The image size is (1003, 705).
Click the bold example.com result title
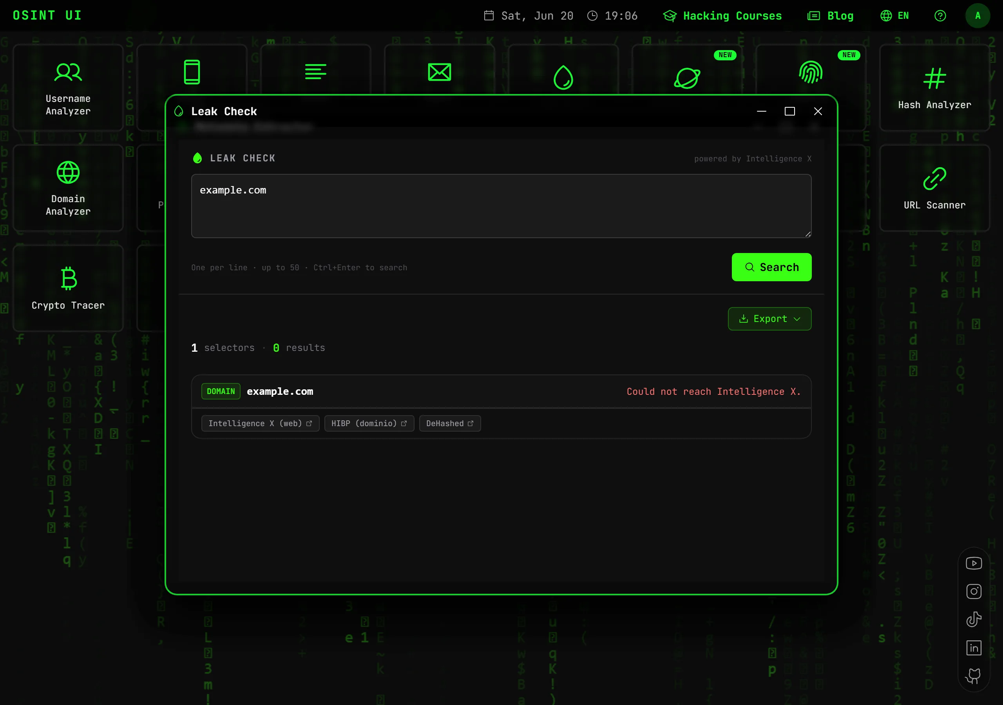[280, 391]
